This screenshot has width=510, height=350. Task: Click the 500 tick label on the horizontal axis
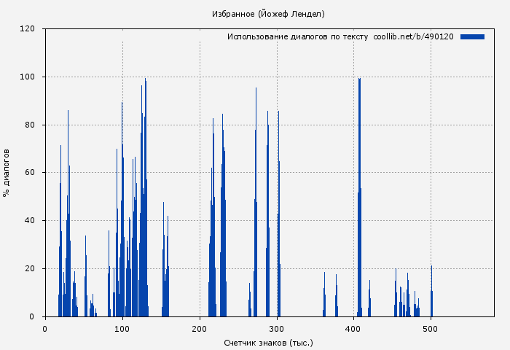pos(431,328)
